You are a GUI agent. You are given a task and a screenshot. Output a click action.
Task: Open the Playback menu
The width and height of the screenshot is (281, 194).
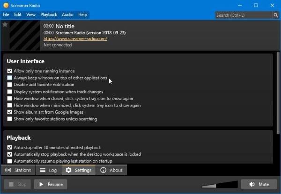(x=49, y=14)
